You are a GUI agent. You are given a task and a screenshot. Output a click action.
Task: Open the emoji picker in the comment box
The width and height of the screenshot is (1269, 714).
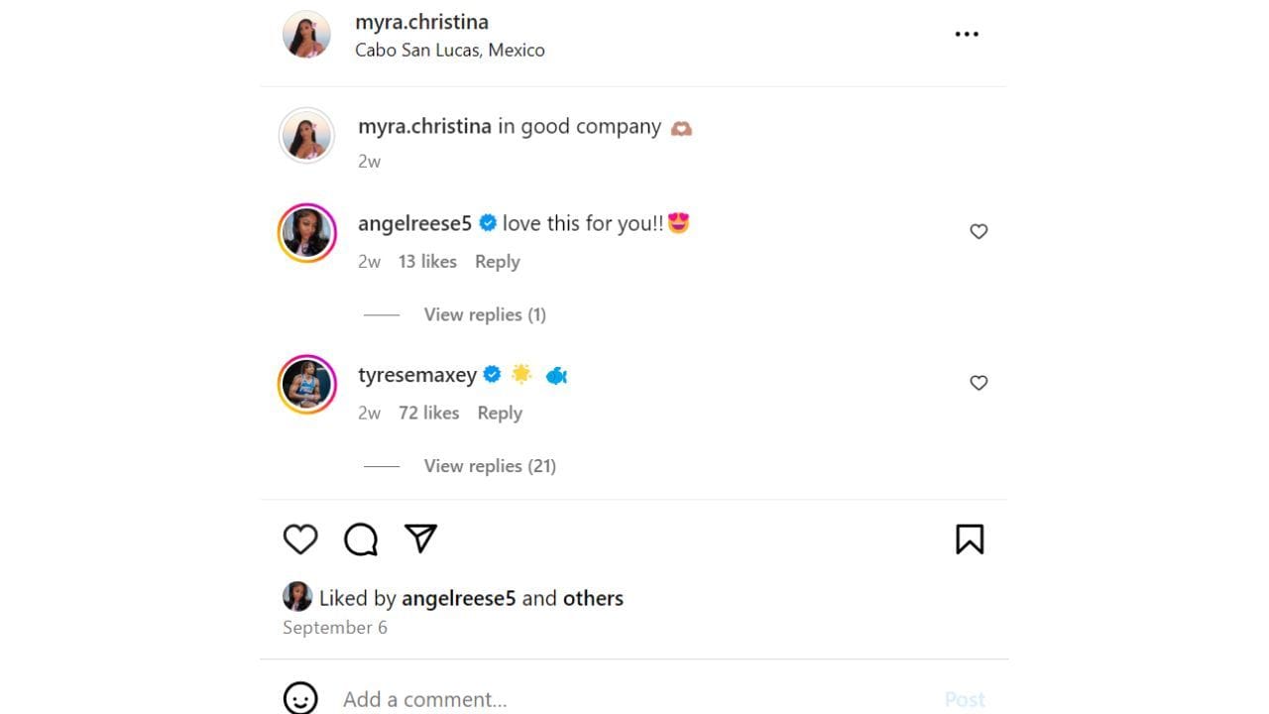tap(299, 697)
